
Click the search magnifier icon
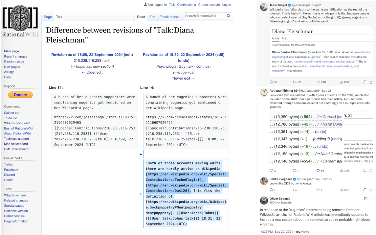[229, 16]
